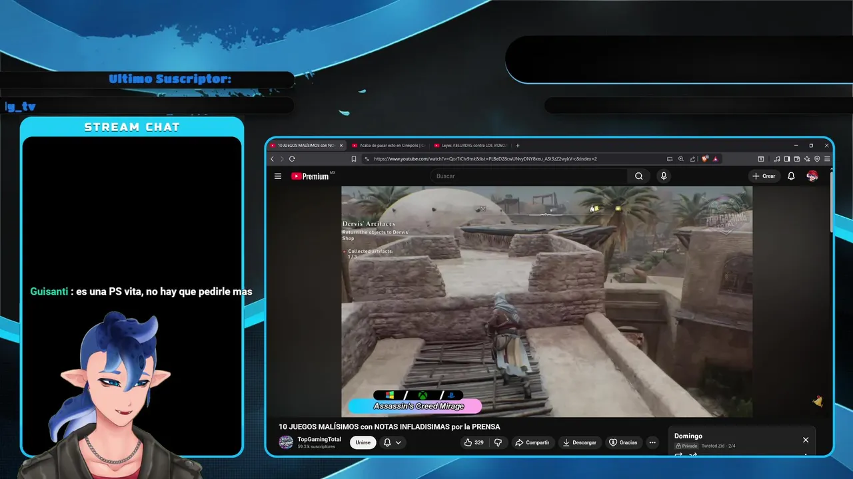Click the YouTube search magnifier button

tap(638, 176)
